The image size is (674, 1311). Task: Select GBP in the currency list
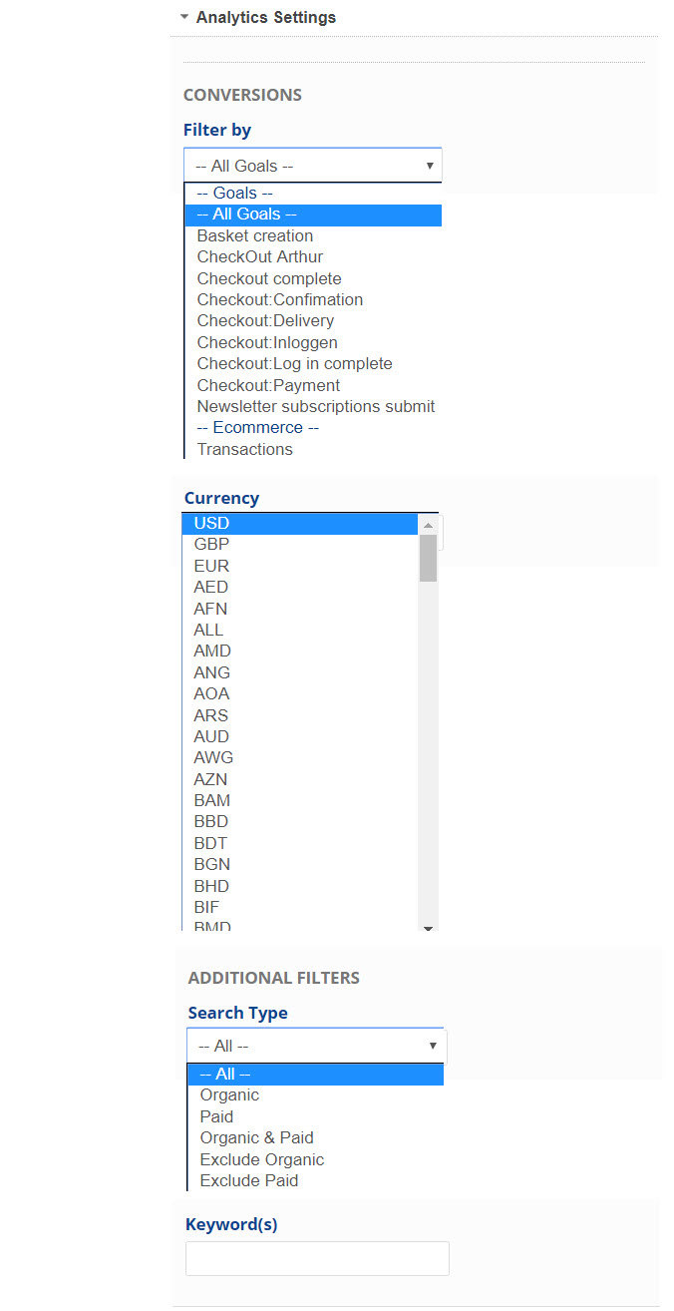coord(211,544)
